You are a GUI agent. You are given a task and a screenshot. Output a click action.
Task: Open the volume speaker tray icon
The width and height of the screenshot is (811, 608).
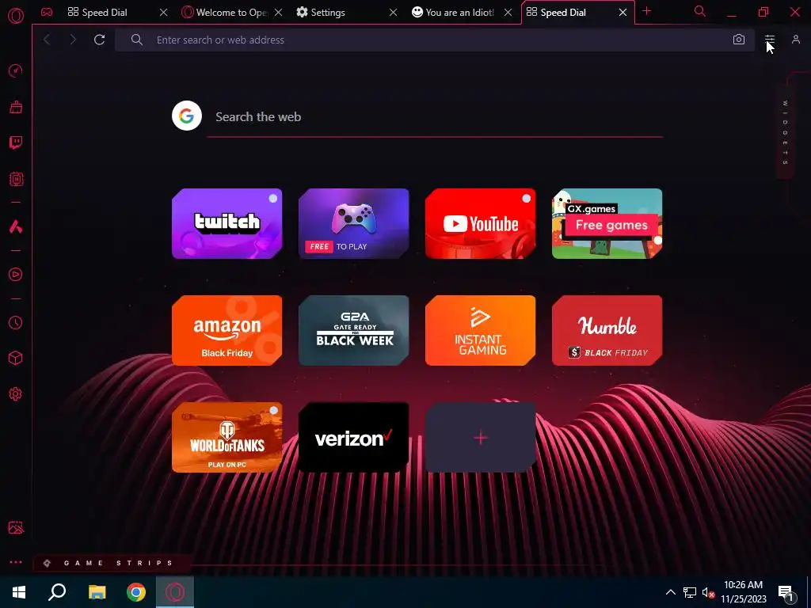coord(709,592)
